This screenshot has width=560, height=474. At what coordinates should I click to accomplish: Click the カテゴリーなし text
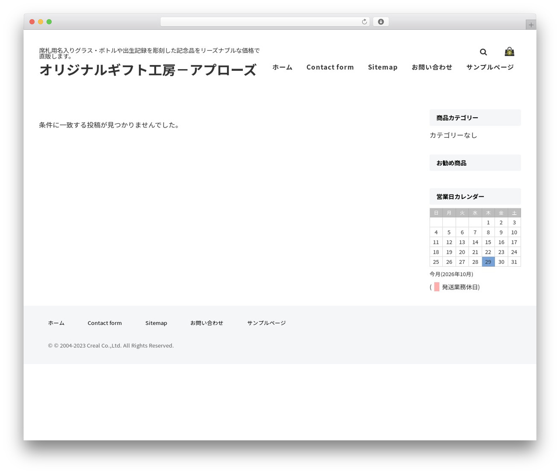pos(453,135)
